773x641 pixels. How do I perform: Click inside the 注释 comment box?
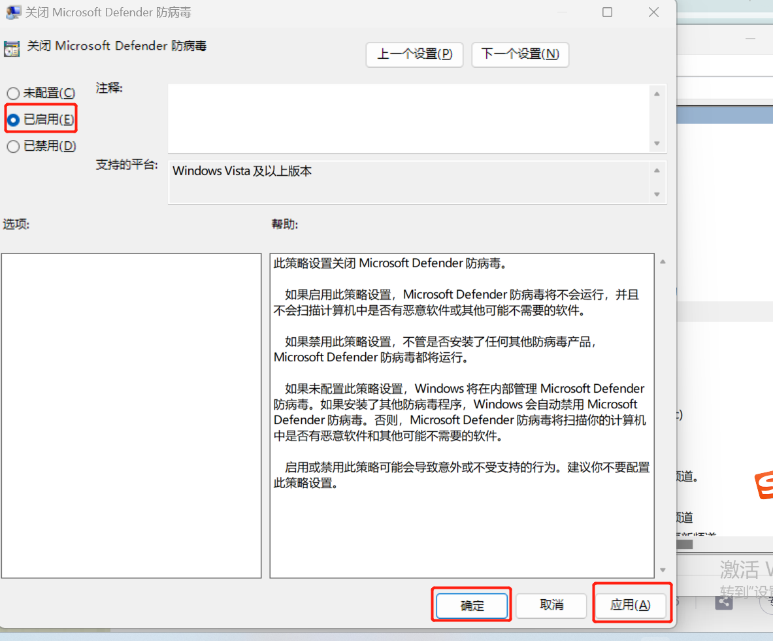coord(405,118)
